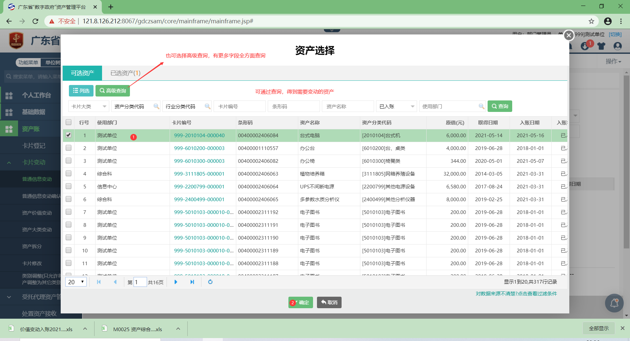
Task: Check row 3 办公椅 checkbox
Action: tap(69, 160)
